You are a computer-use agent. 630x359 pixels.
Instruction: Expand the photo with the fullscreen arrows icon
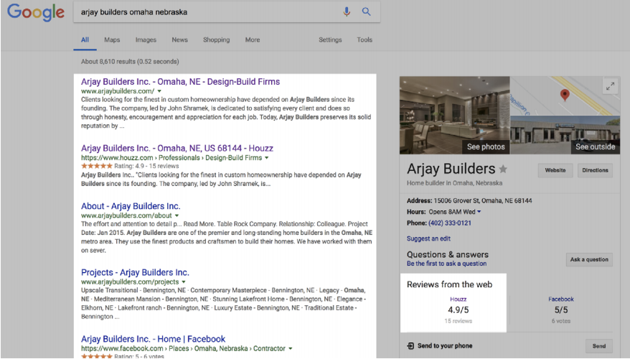(610, 86)
